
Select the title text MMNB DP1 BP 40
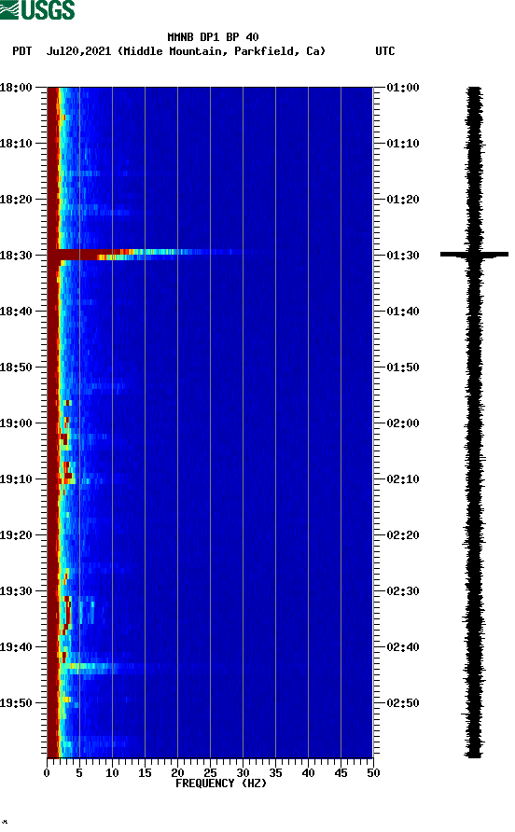point(213,37)
